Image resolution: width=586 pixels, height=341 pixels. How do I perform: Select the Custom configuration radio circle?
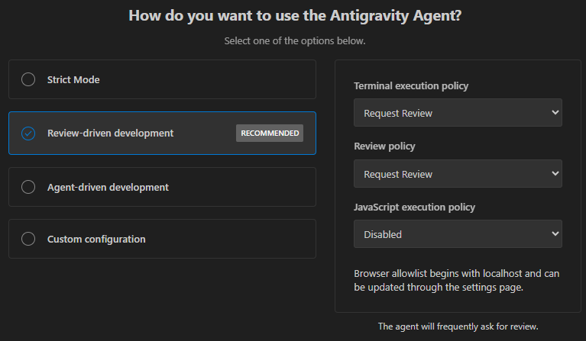(28, 239)
